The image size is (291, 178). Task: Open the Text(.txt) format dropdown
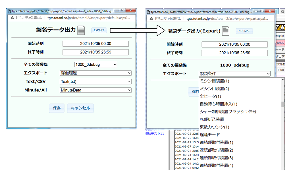pos(95,82)
